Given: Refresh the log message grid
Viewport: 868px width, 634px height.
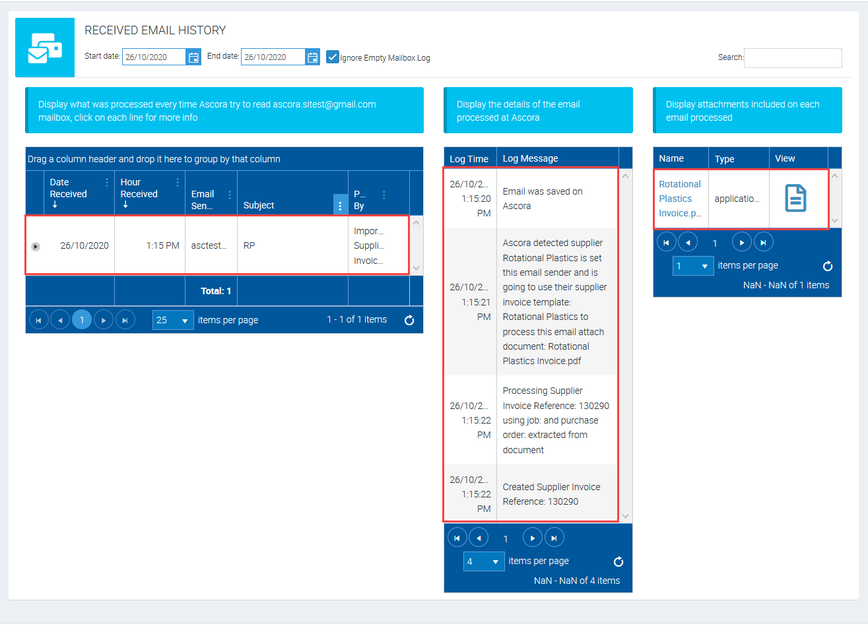Looking at the screenshot, I should [618, 561].
